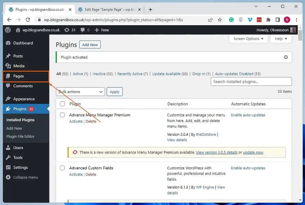Image resolution: width=305 pixels, height=205 pixels.
Task: Open the Bulk actions dropdown
Action: click(x=80, y=92)
